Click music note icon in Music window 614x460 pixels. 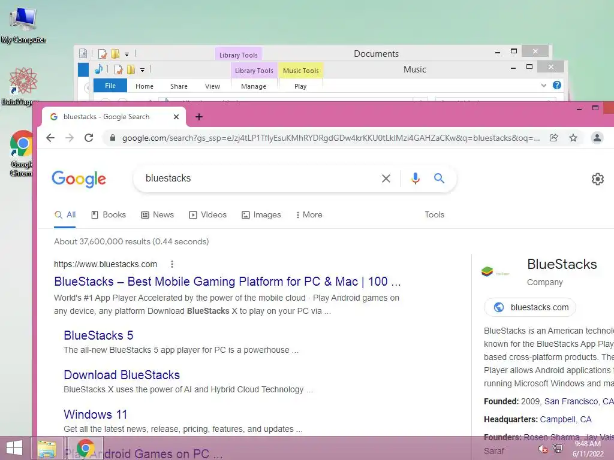(x=99, y=69)
